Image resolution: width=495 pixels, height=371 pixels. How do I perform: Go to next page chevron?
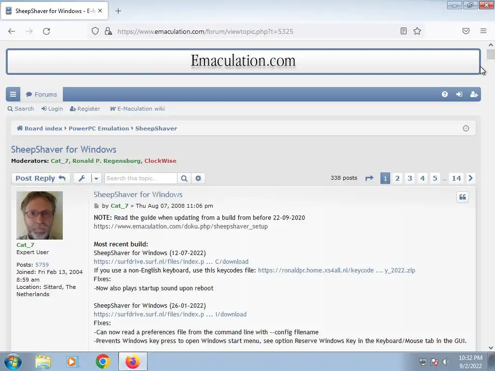coord(470,178)
